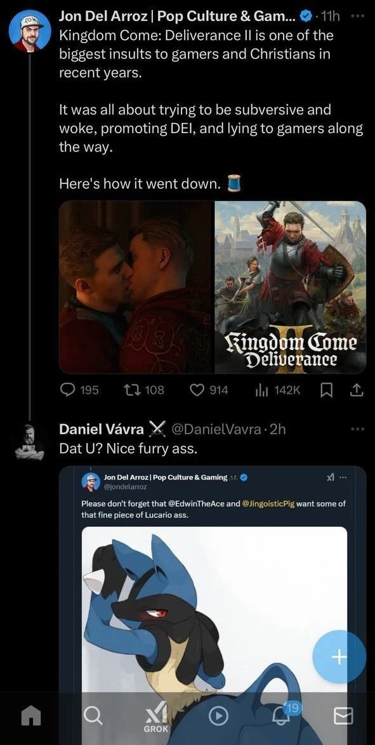The width and height of the screenshot is (375, 745).
Task: Open more options on Jon Del Arroz's post
Action: click(356, 16)
